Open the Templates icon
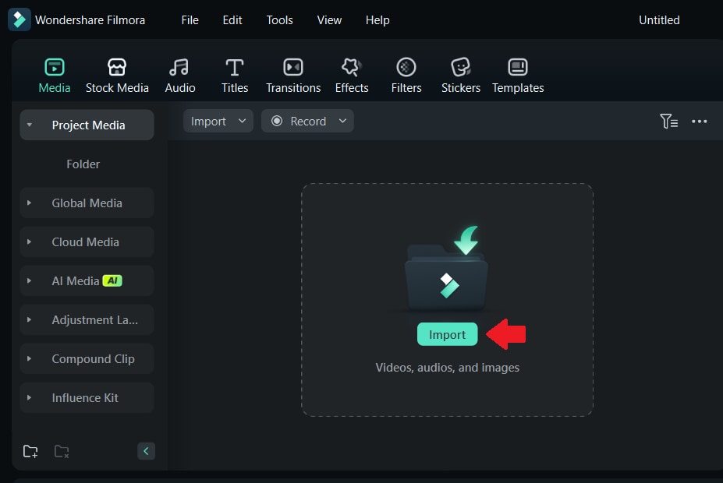 (518, 67)
